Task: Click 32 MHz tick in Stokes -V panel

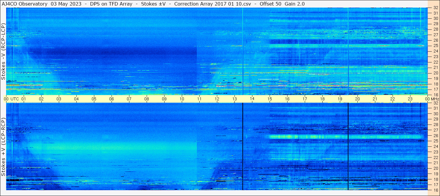Action: coord(435,8)
